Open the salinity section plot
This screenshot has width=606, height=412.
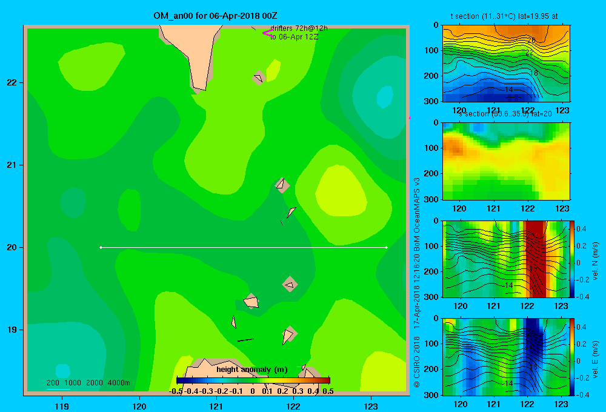(x=506, y=161)
